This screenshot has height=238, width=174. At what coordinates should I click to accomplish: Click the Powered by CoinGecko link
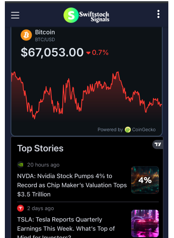click(126, 130)
